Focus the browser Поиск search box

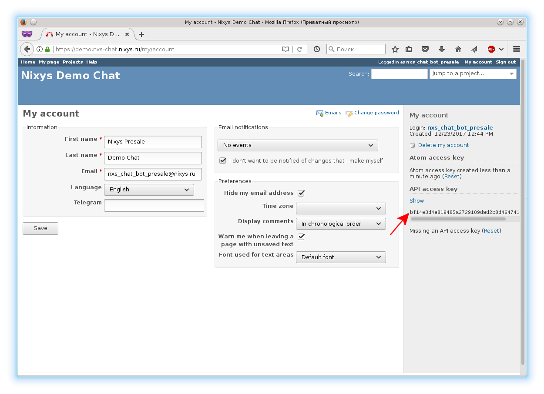pos(356,49)
